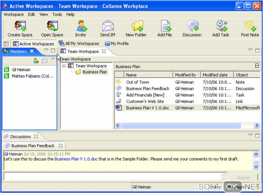
Task: Select the Out of Town row
Action: (x=187, y=82)
